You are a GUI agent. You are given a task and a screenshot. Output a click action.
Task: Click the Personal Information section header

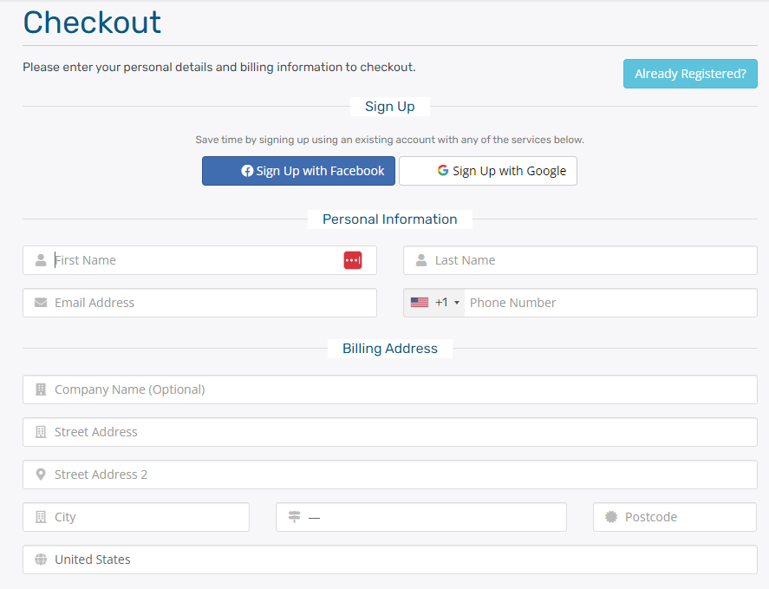pos(389,219)
